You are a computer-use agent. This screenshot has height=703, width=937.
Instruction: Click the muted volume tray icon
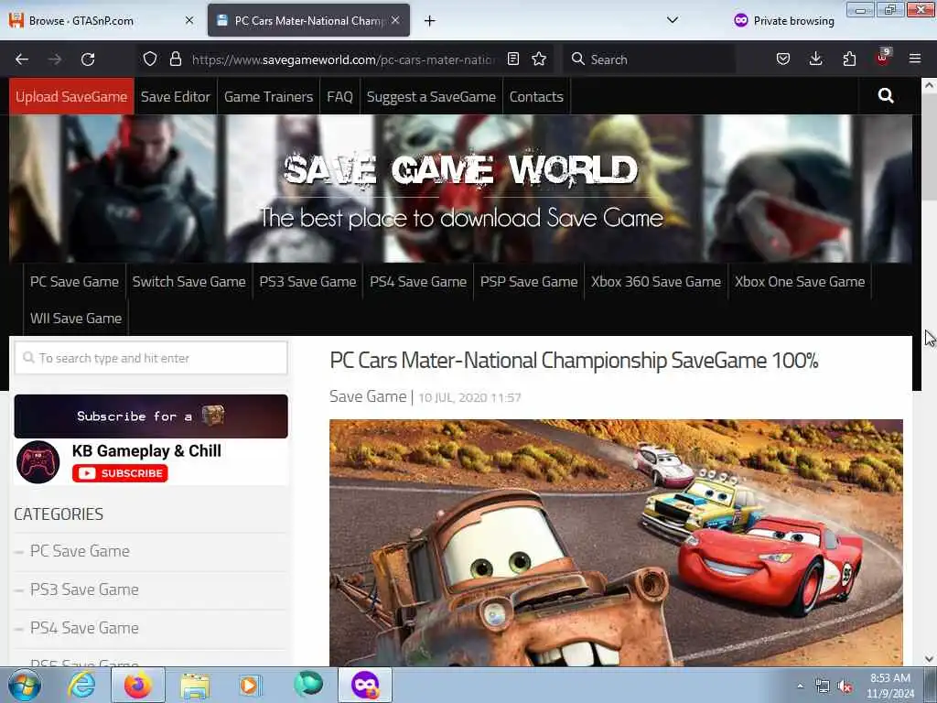845,687
